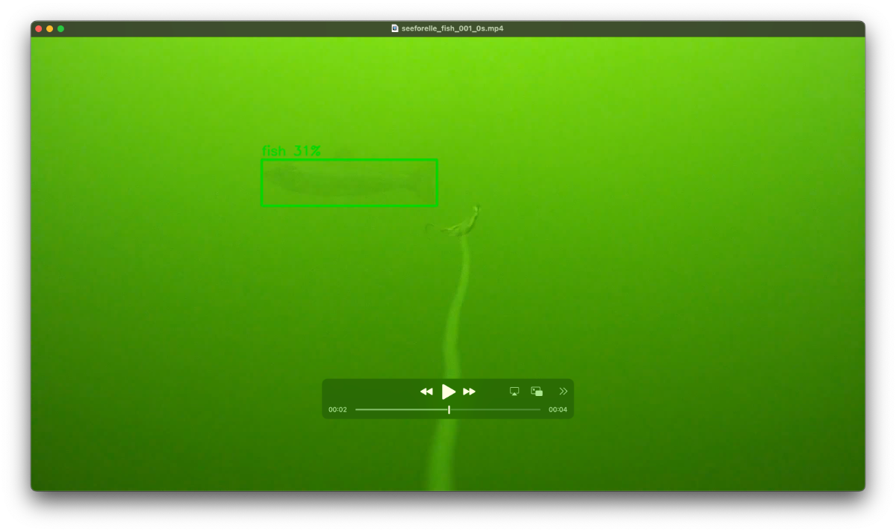Click the fish 31% confidence label
The width and height of the screenshot is (896, 532).
click(x=291, y=151)
